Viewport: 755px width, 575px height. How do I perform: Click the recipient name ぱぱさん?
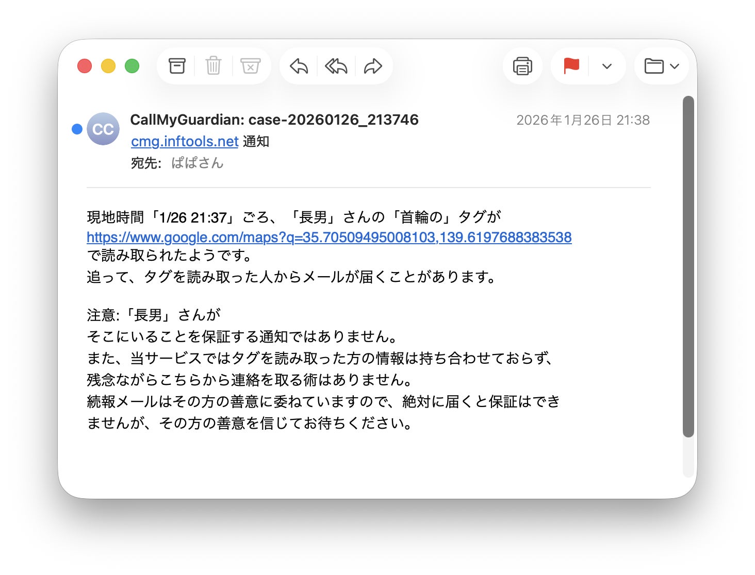pos(197,163)
